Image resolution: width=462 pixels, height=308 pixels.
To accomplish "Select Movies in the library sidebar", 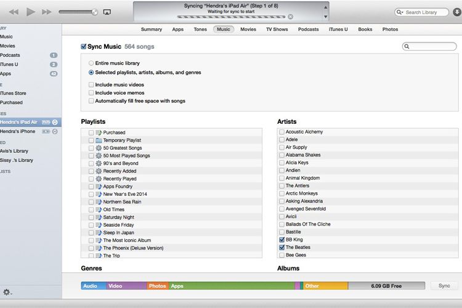I will [x=7, y=46].
